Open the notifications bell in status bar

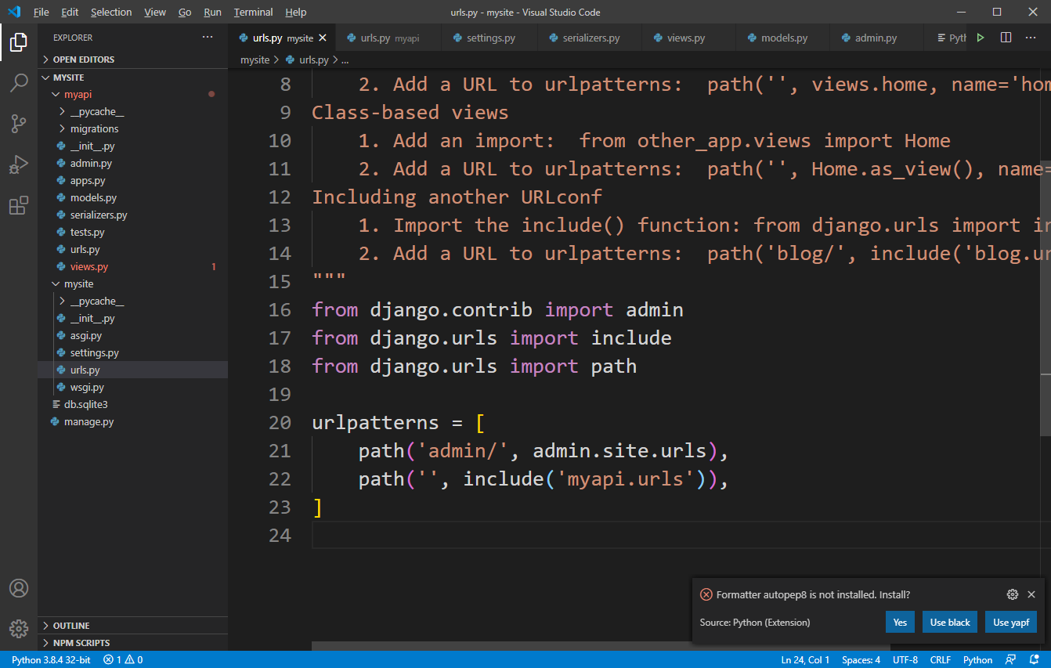(x=1035, y=659)
